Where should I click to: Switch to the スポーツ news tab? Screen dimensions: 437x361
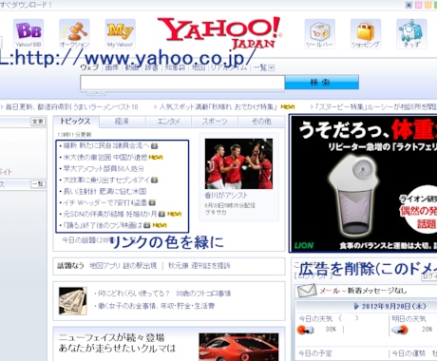(x=215, y=122)
